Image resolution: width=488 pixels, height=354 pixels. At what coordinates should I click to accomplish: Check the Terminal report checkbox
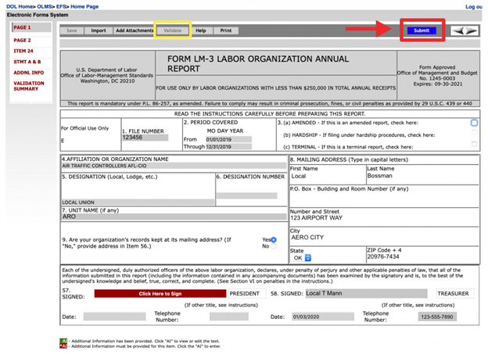(x=475, y=145)
